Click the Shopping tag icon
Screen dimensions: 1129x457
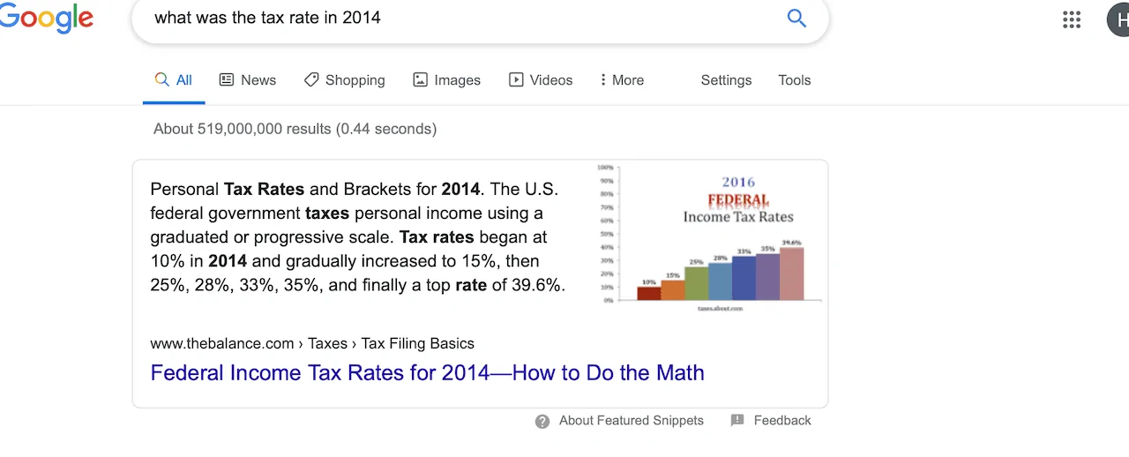point(311,79)
